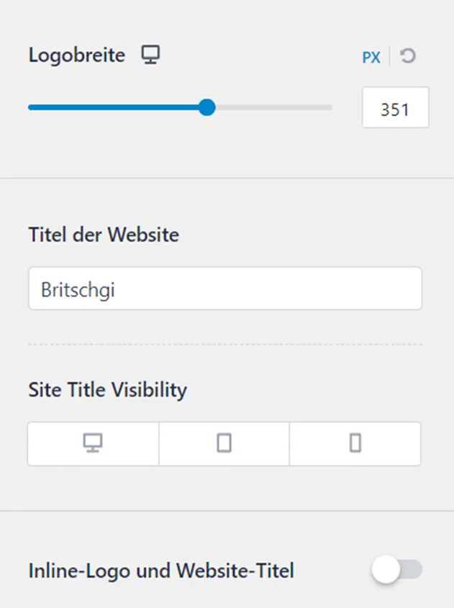Click desktop device icon beside Logobreite
454x608 pixels.
coord(150,55)
